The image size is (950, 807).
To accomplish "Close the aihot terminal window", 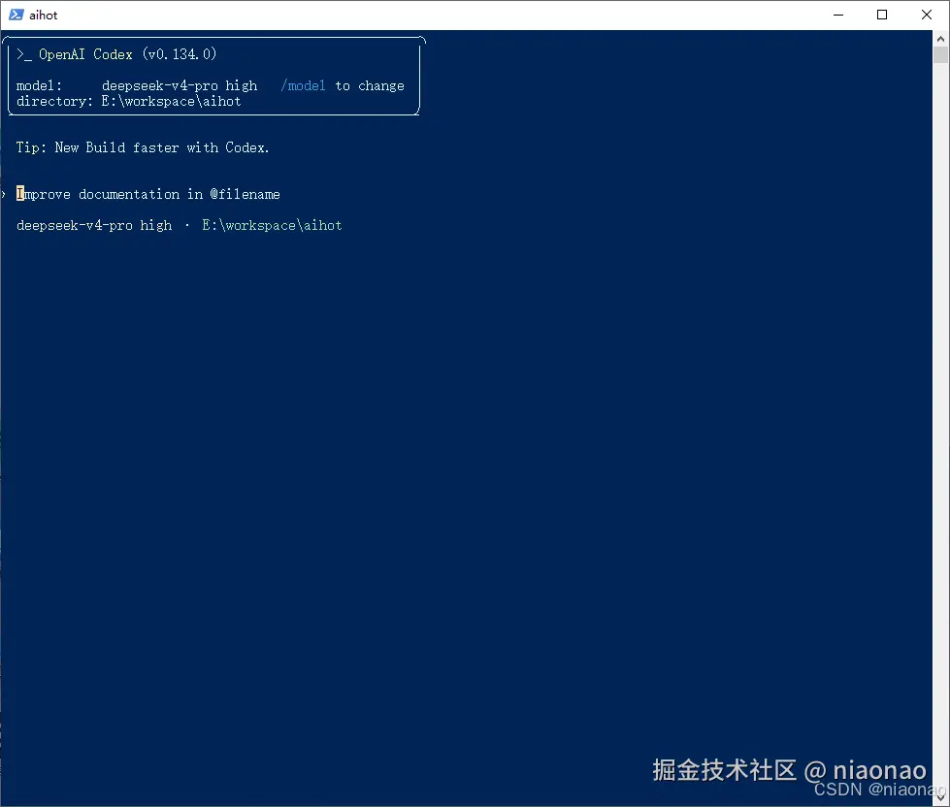I will pyautogui.click(x=927, y=15).
